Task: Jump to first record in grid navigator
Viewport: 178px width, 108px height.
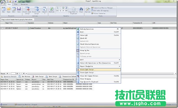Action: tap(7, 74)
